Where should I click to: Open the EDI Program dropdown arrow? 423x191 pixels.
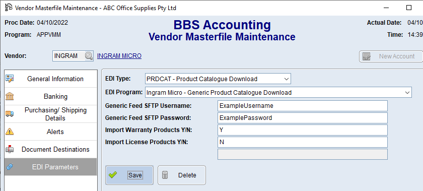(x=407, y=92)
